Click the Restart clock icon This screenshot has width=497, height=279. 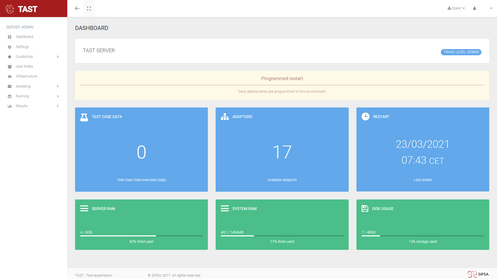tap(366, 117)
